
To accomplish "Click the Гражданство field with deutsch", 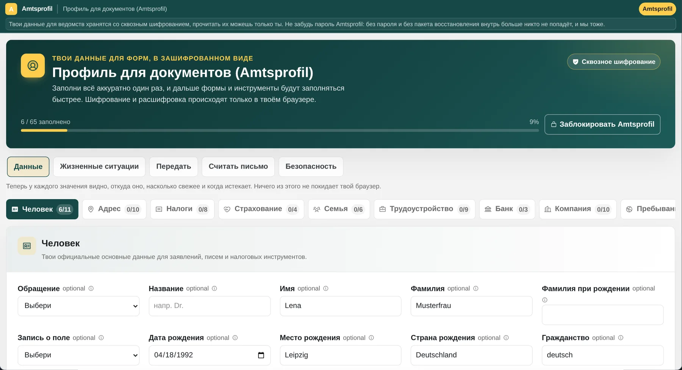I will [x=602, y=355].
